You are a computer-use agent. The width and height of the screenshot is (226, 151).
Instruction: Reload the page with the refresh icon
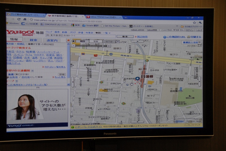(19, 19)
